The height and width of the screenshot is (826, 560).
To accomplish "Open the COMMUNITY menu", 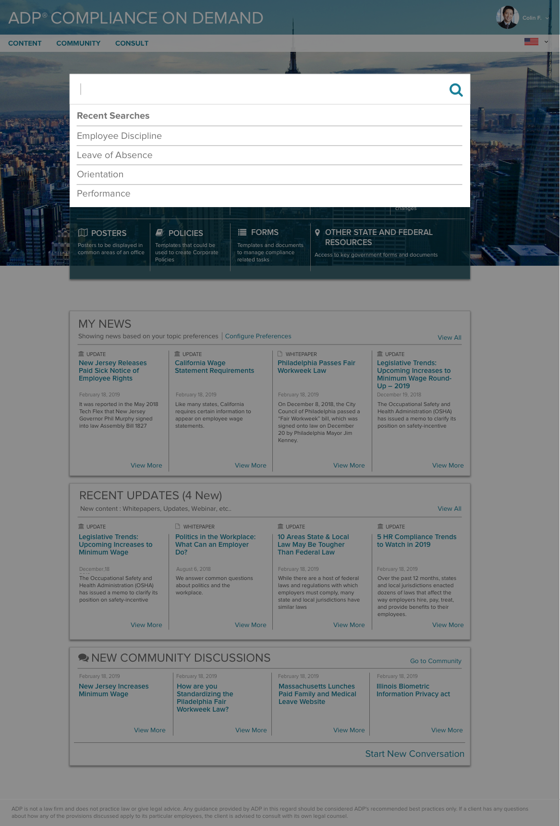I will coord(78,43).
